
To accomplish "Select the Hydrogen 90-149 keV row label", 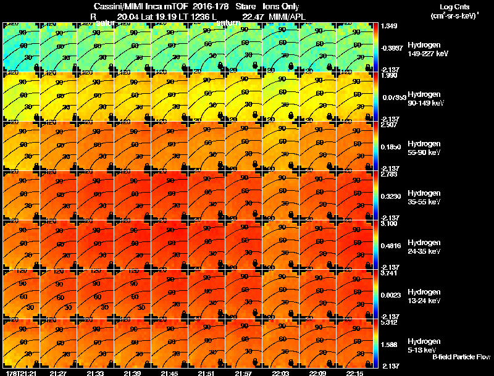I will coord(426,99).
